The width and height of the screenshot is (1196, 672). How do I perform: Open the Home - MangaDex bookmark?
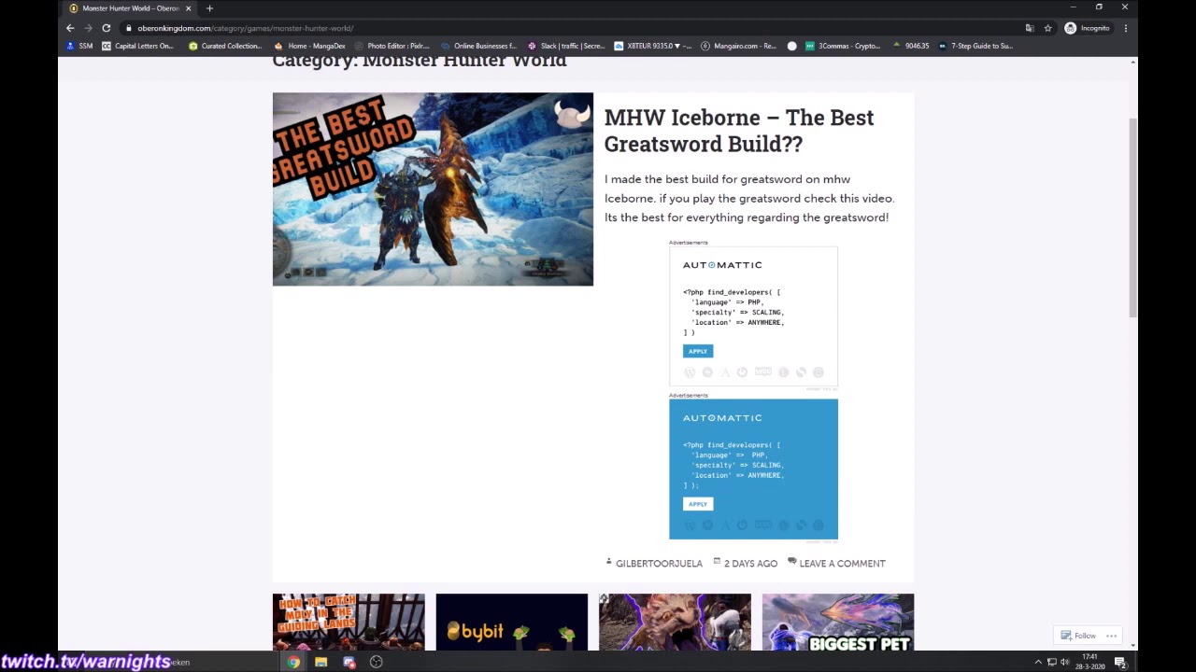coord(310,46)
